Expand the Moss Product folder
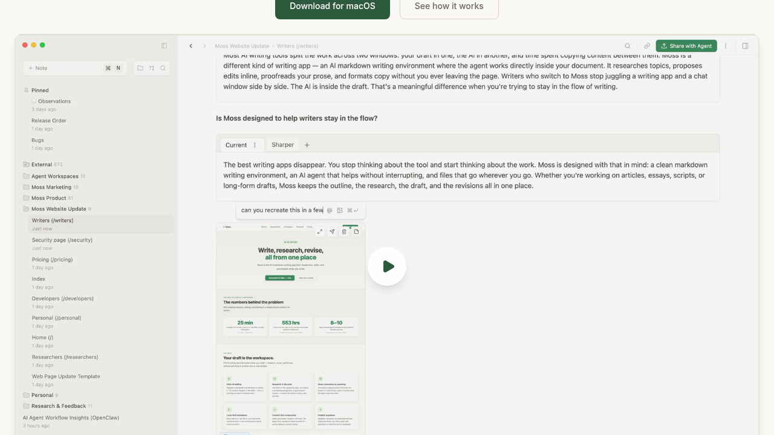The width and height of the screenshot is (774, 435). (48, 198)
